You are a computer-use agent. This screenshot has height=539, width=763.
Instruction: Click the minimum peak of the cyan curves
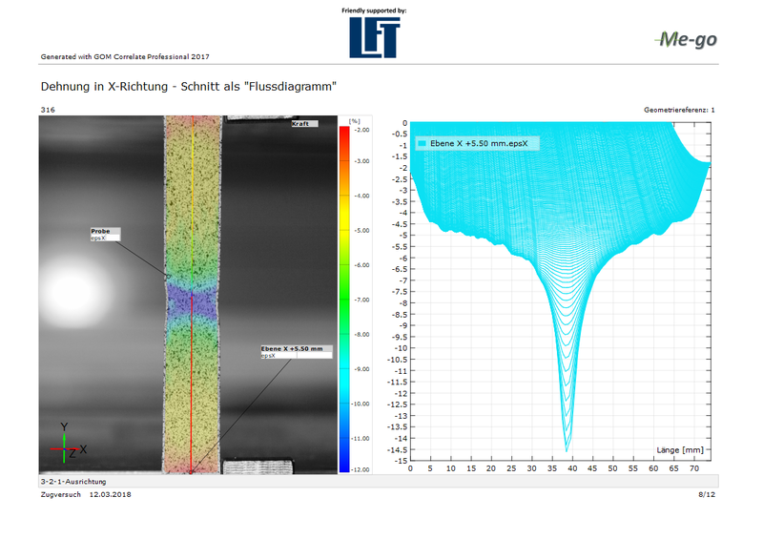567,448
